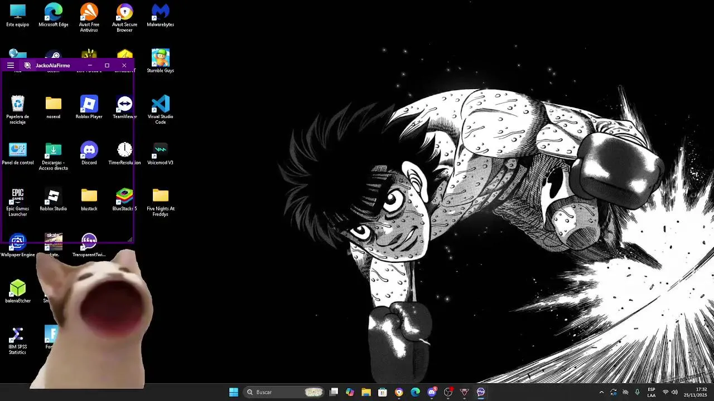Click the sync status tray icon
The image size is (714, 401).
tap(614, 392)
